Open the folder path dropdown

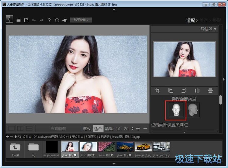pos(67,137)
